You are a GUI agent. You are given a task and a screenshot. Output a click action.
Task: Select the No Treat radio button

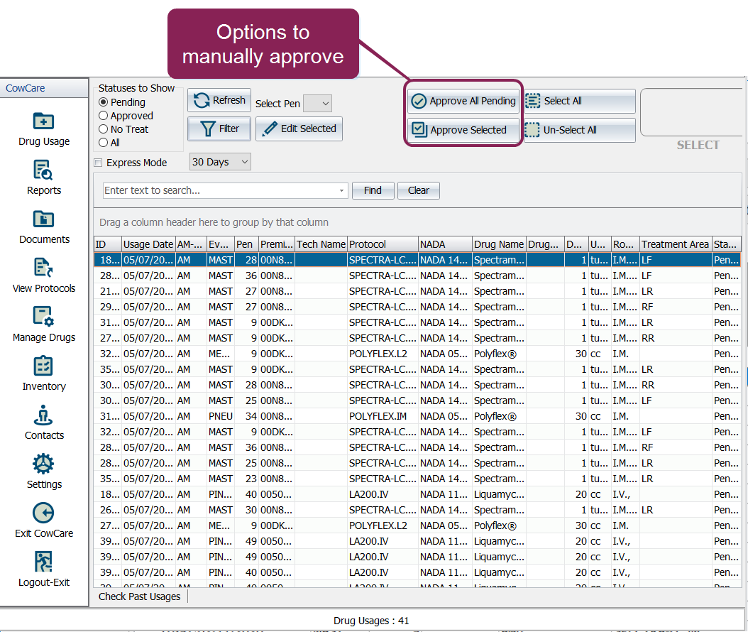tap(104, 129)
